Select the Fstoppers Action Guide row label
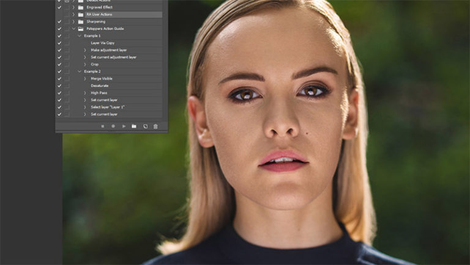The image size is (470, 265). (105, 29)
